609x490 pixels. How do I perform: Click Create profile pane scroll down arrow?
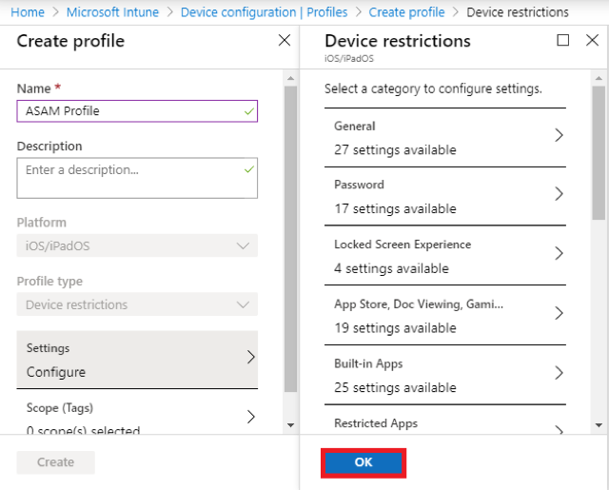(290, 425)
